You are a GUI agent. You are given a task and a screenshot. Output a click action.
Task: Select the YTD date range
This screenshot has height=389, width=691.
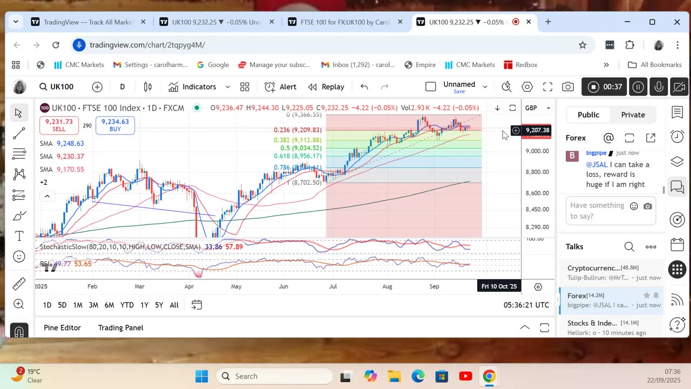[x=127, y=305]
